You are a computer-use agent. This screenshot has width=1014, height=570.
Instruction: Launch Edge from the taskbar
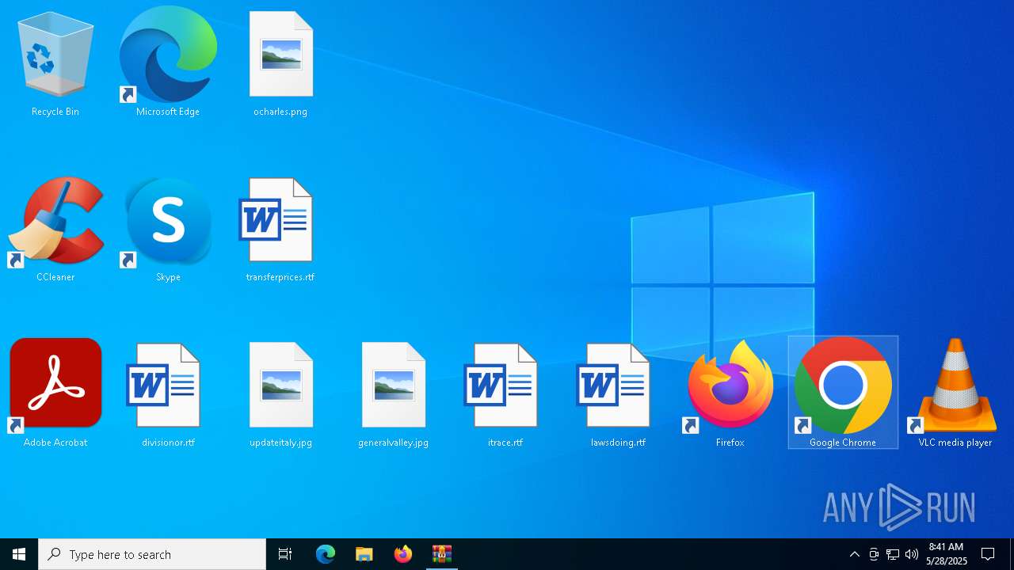click(x=326, y=554)
